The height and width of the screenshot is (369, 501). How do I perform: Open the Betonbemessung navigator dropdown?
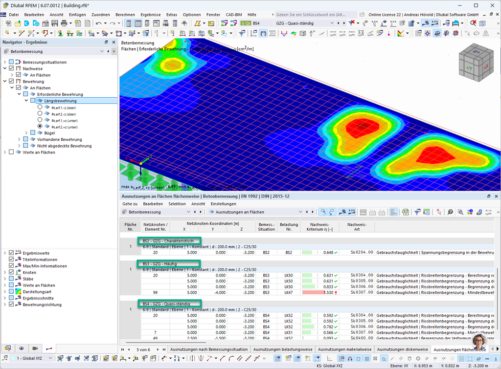click(102, 51)
